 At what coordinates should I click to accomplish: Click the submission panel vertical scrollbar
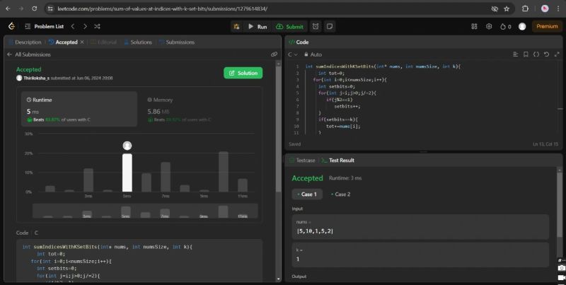point(278,128)
